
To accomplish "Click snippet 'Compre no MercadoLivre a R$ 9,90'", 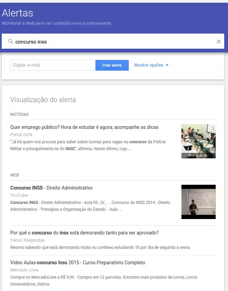I will [104, 281].
